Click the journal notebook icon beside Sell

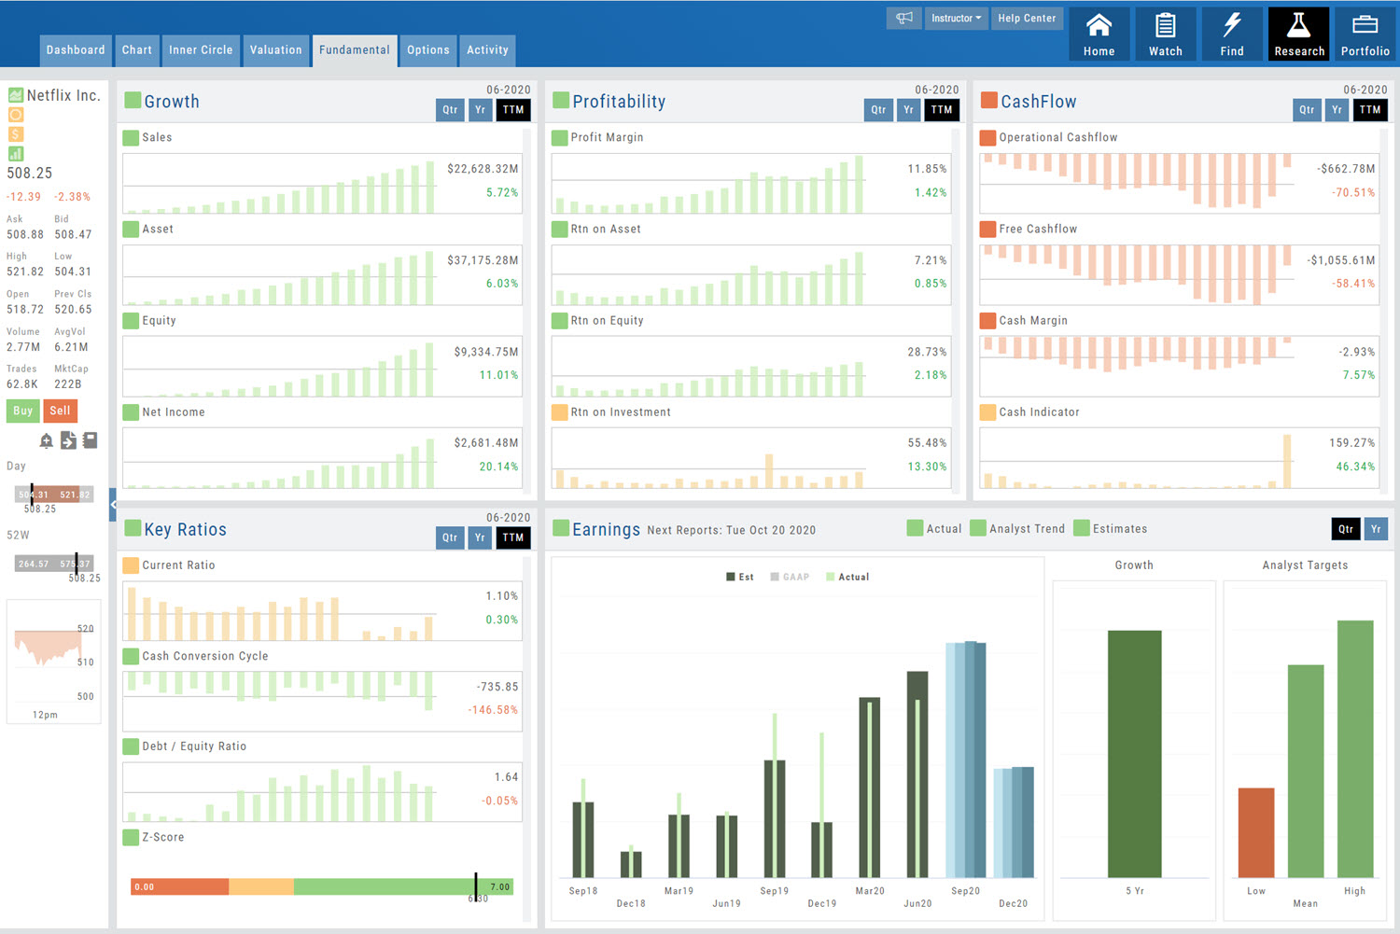90,440
